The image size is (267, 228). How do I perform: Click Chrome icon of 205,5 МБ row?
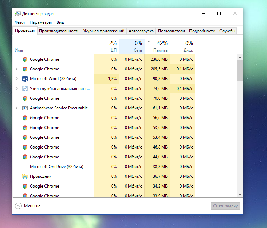coord(25,69)
